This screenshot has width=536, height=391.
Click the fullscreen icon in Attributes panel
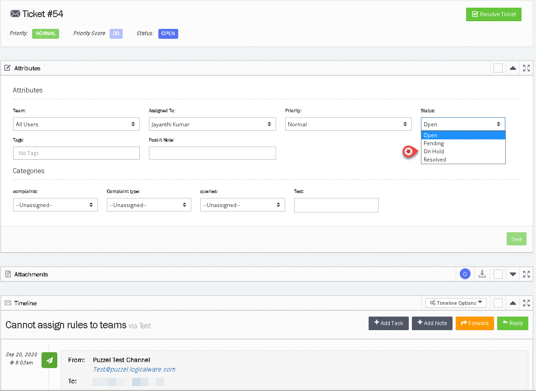point(526,69)
